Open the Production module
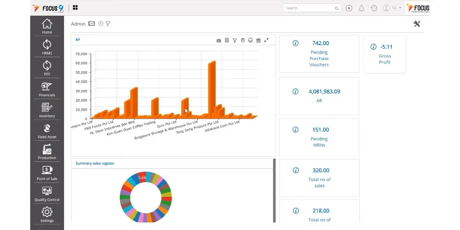 [x=47, y=152]
